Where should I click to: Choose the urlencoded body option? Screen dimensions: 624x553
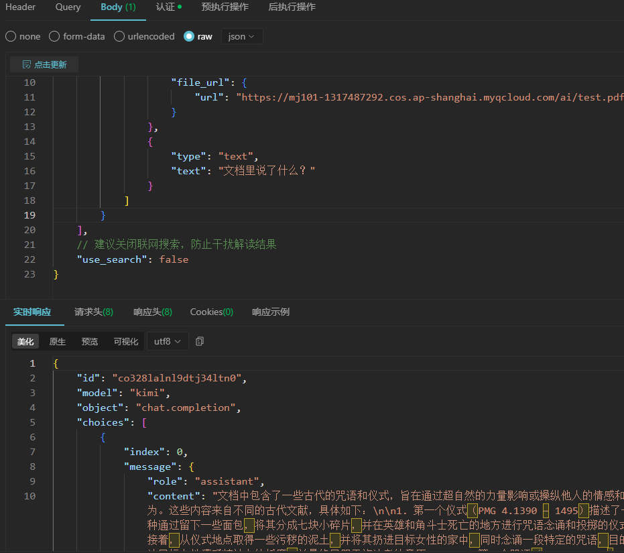[119, 36]
